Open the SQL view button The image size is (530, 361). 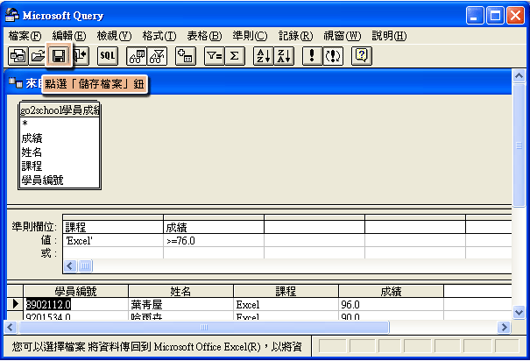point(108,56)
